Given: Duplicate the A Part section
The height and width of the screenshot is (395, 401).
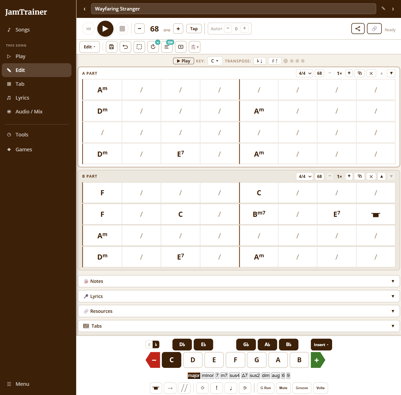Looking at the screenshot, I should (x=360, y=73).
